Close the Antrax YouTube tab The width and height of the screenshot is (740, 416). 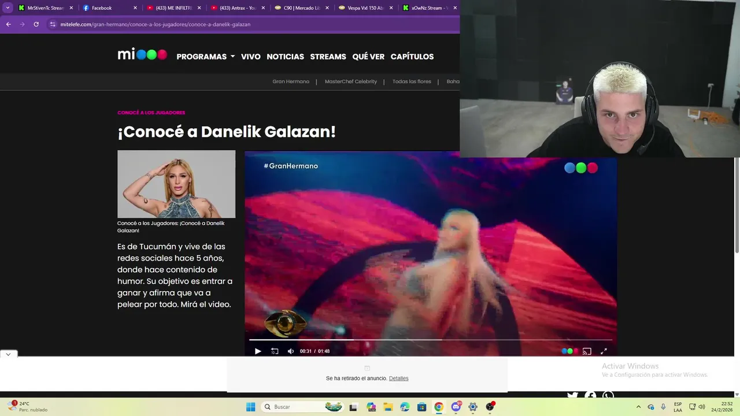tap(263, 8)
